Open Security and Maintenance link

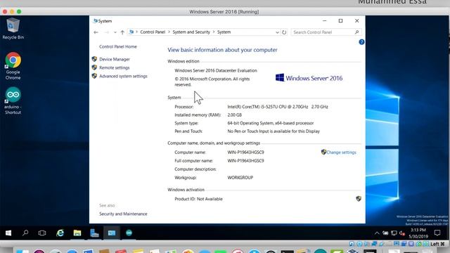[x=123, y=214]
